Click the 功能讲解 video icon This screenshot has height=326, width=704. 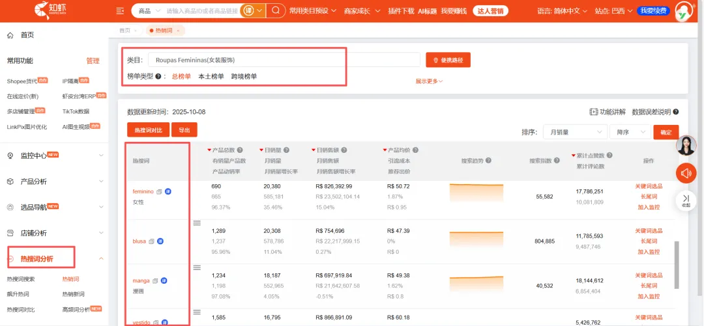click(594, 112)
